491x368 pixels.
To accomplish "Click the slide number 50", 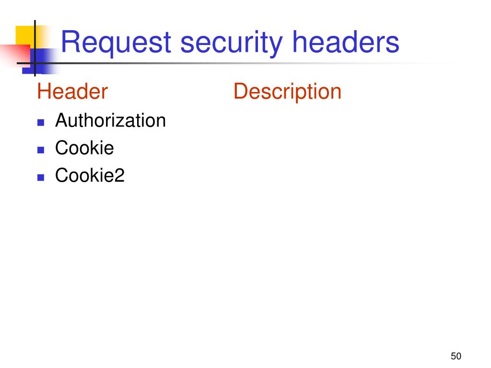I will click(x=456, y=356).
